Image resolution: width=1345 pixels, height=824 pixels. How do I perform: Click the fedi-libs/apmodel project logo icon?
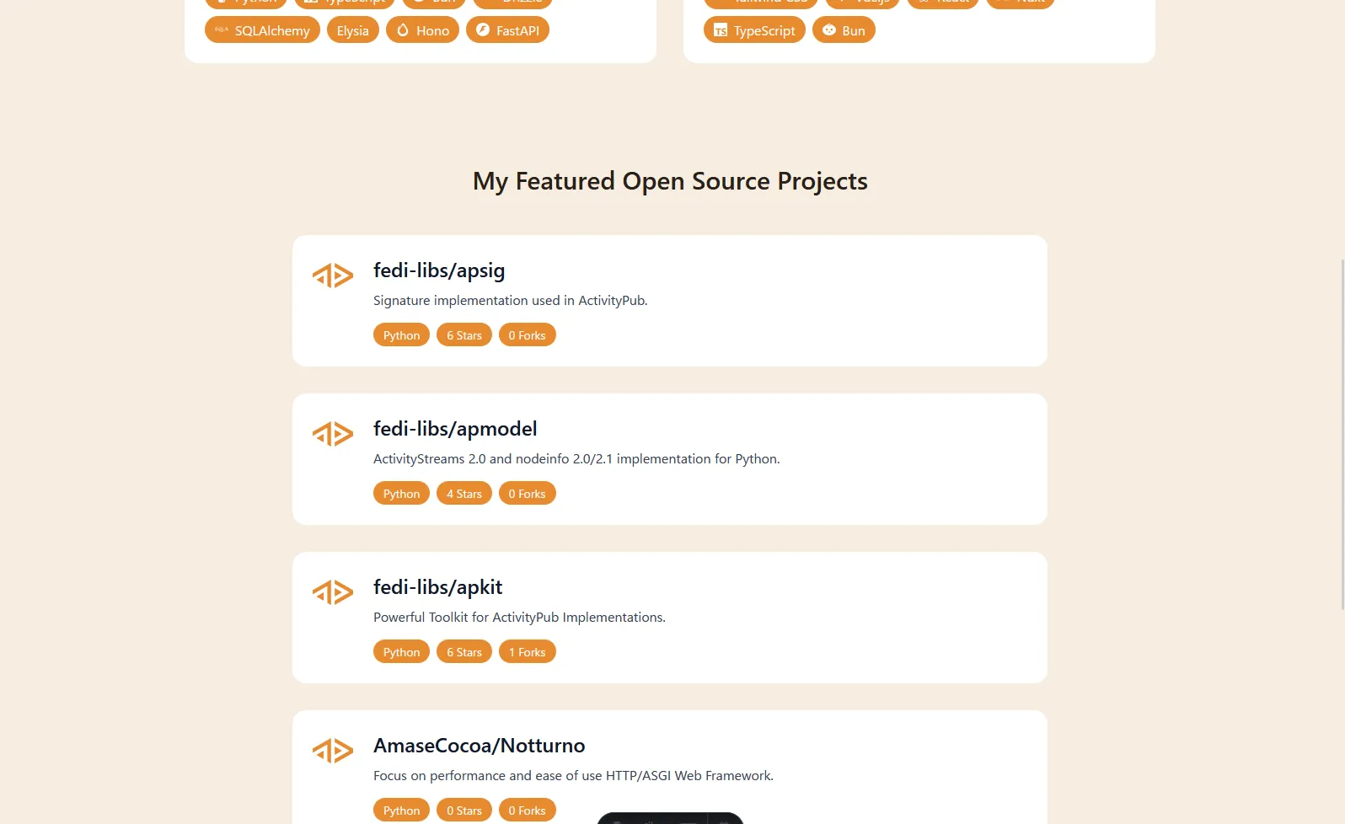333,434
